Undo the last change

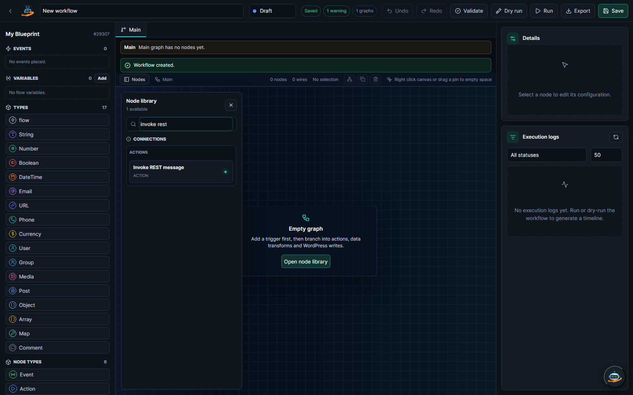[398, 11]
